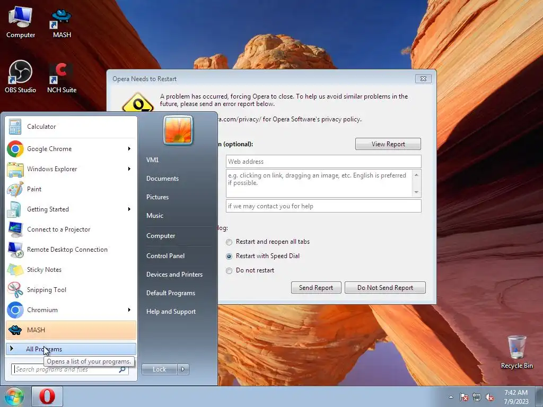The width and height of the screenshot is (543, 407).
Task: Open Control Panel from the Start menu
Action: point(165,256)
